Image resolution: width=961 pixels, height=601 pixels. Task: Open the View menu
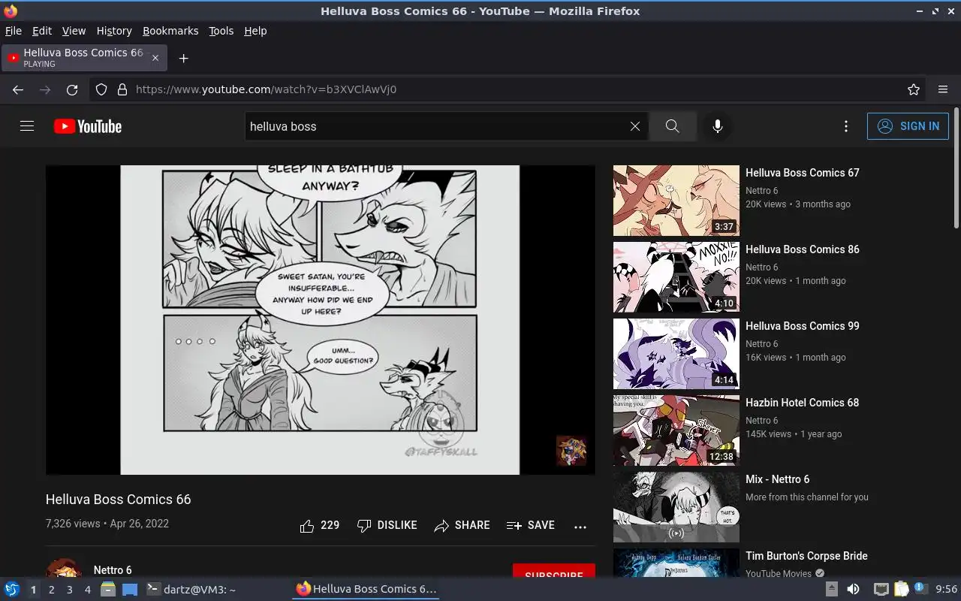click(x=74, y=31)
